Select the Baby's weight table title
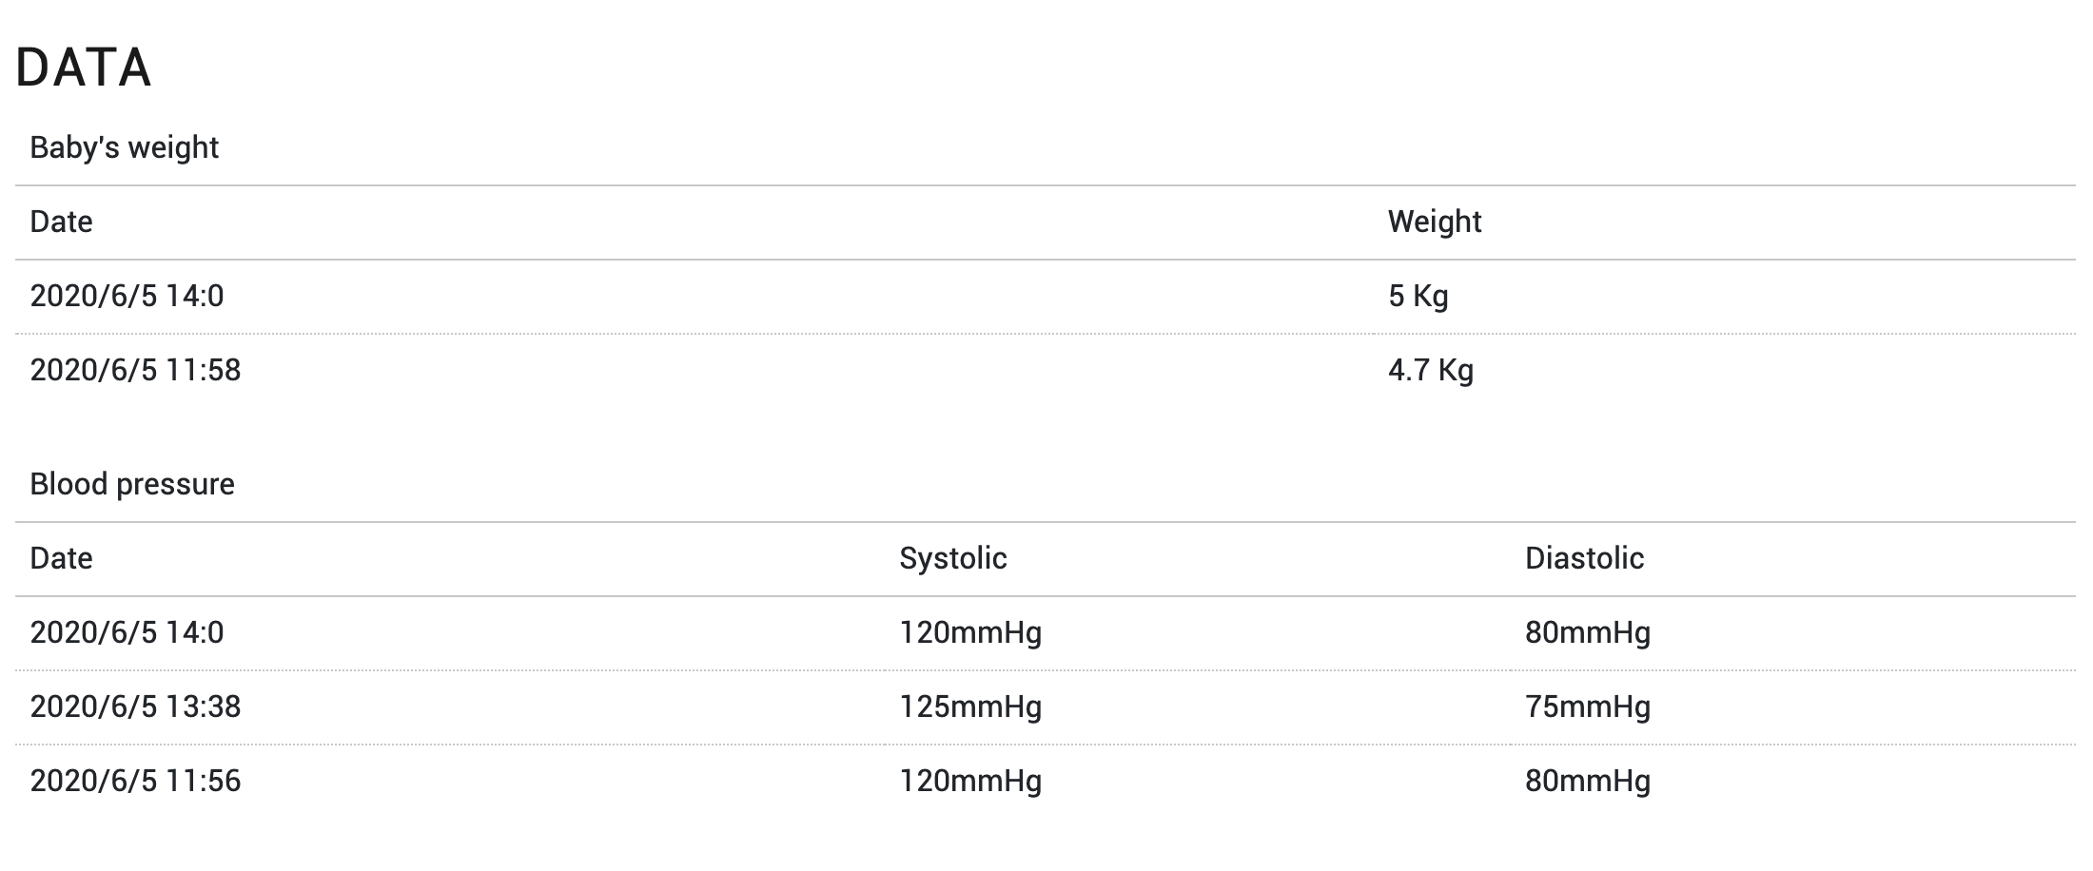The height and width of the screenshot is (871, 2093). [x=125, y=147]
